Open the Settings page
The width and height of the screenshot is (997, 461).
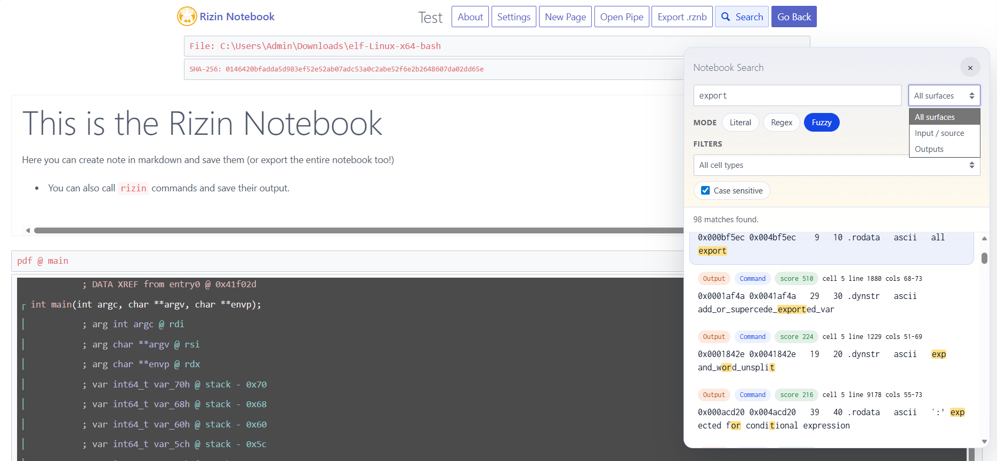(514, 17)
